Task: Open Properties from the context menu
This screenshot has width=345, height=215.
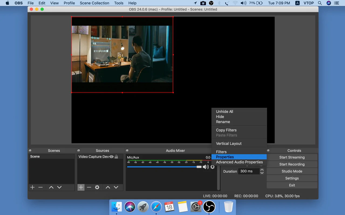Action: tap(239, 157)
